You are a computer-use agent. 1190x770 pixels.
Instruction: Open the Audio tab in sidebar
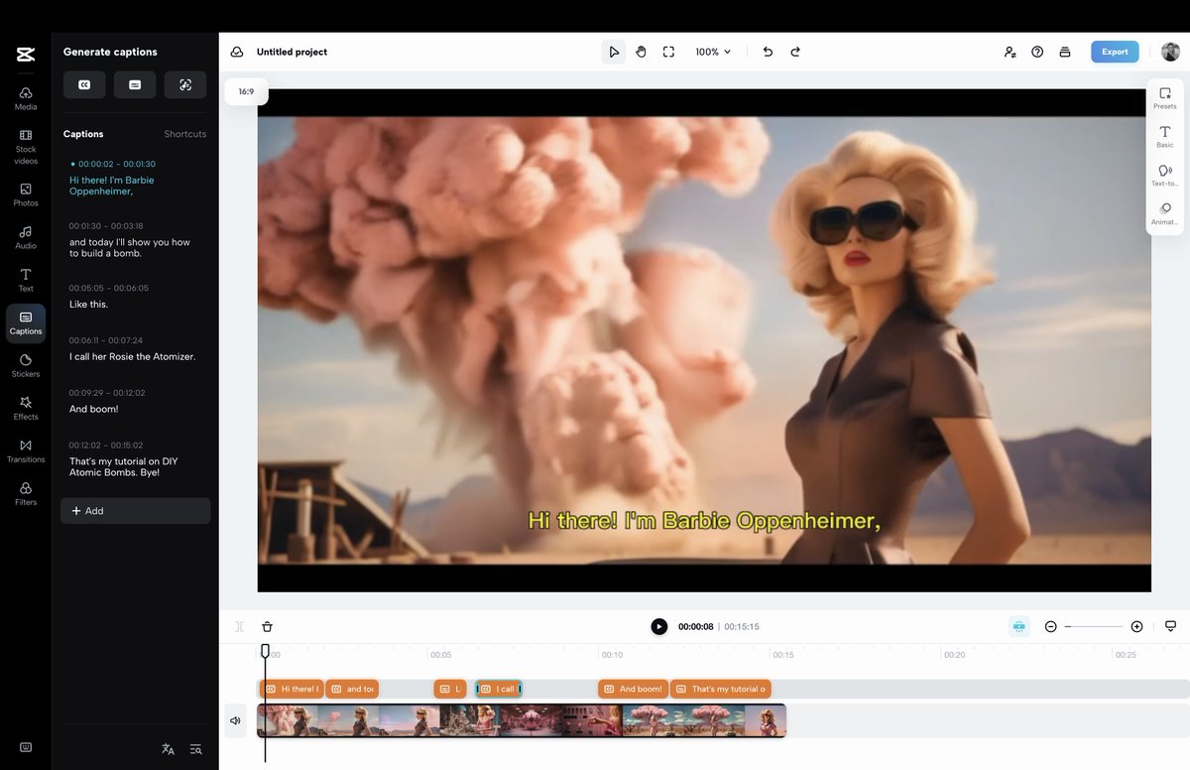(26, 237)
